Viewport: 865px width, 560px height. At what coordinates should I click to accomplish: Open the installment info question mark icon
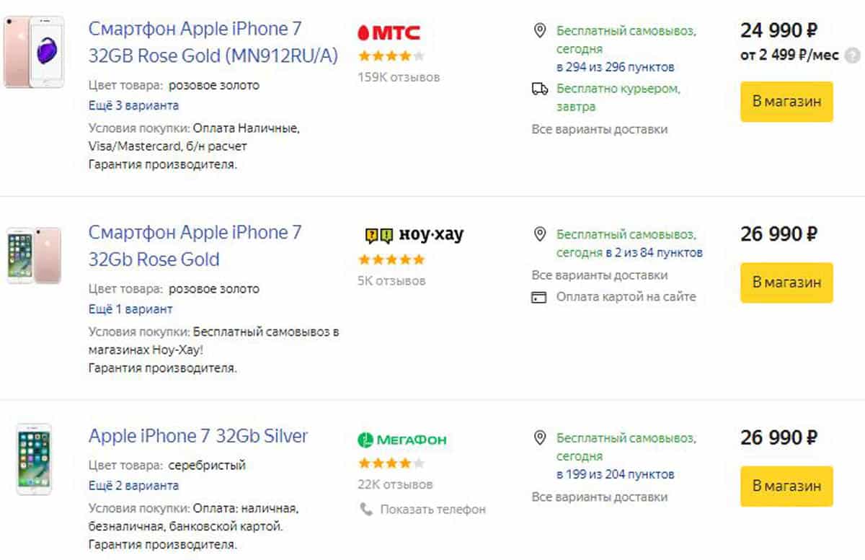pos(853,53)
